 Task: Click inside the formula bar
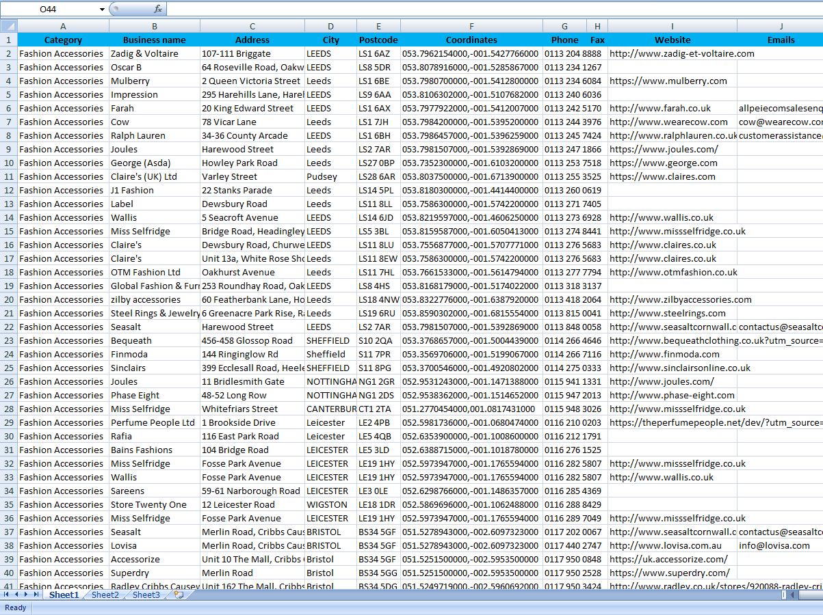point(494,9)
